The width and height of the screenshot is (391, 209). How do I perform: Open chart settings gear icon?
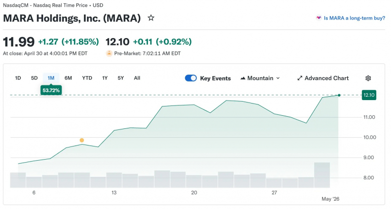click(x=368, y=78)
